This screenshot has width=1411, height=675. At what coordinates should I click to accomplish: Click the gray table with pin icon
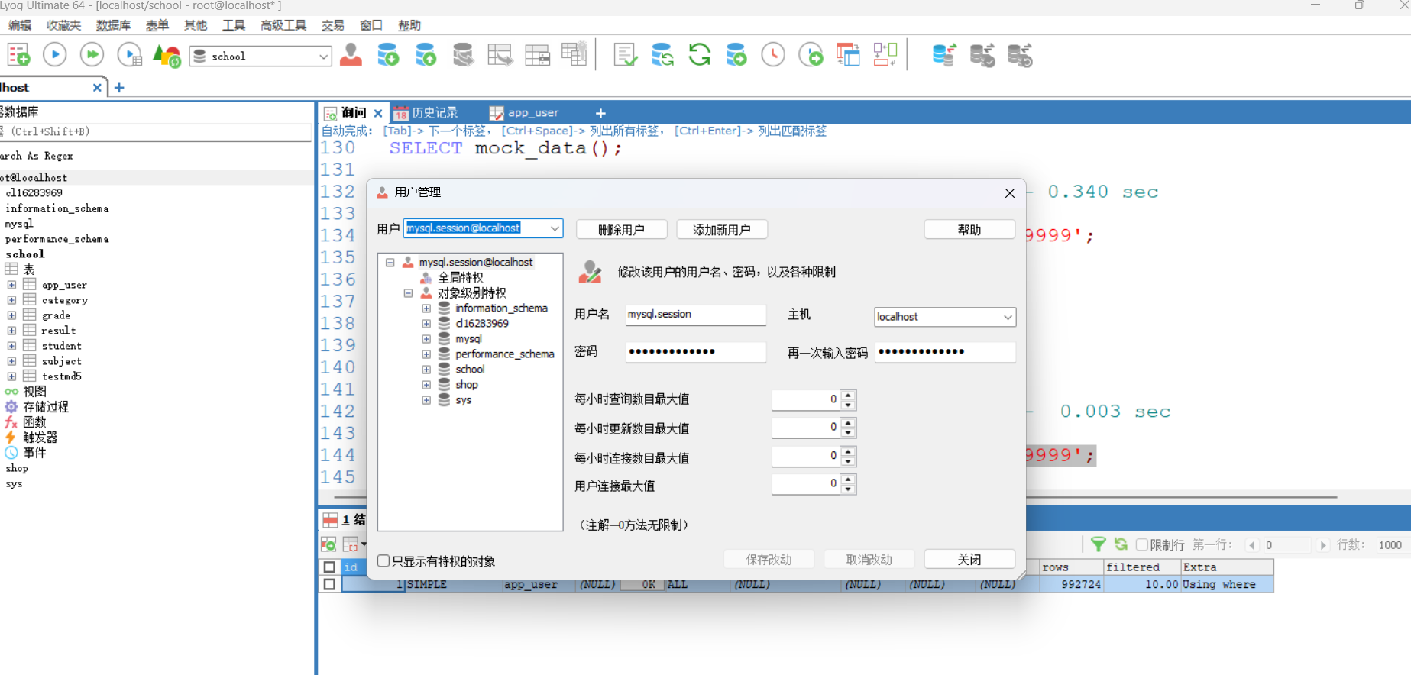pos(574,54)
